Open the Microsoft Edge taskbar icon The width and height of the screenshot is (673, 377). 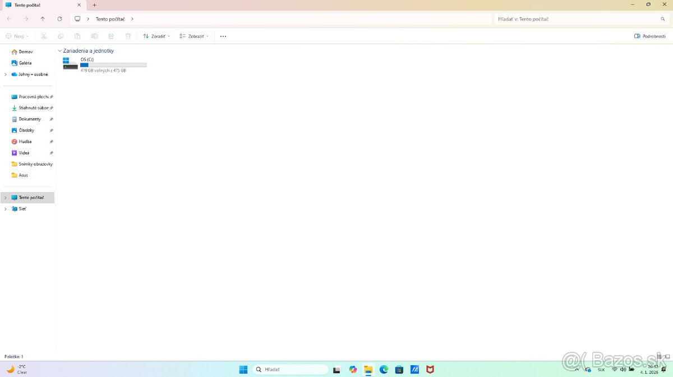tap(384, 370)
